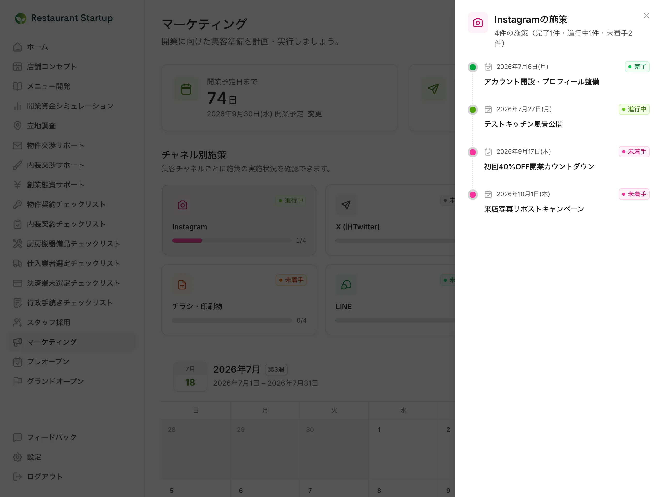This screenshot has width=662, height=497.
Task: Click the document icon for 行政手続きチェックリスト
Action: point(18,303)
